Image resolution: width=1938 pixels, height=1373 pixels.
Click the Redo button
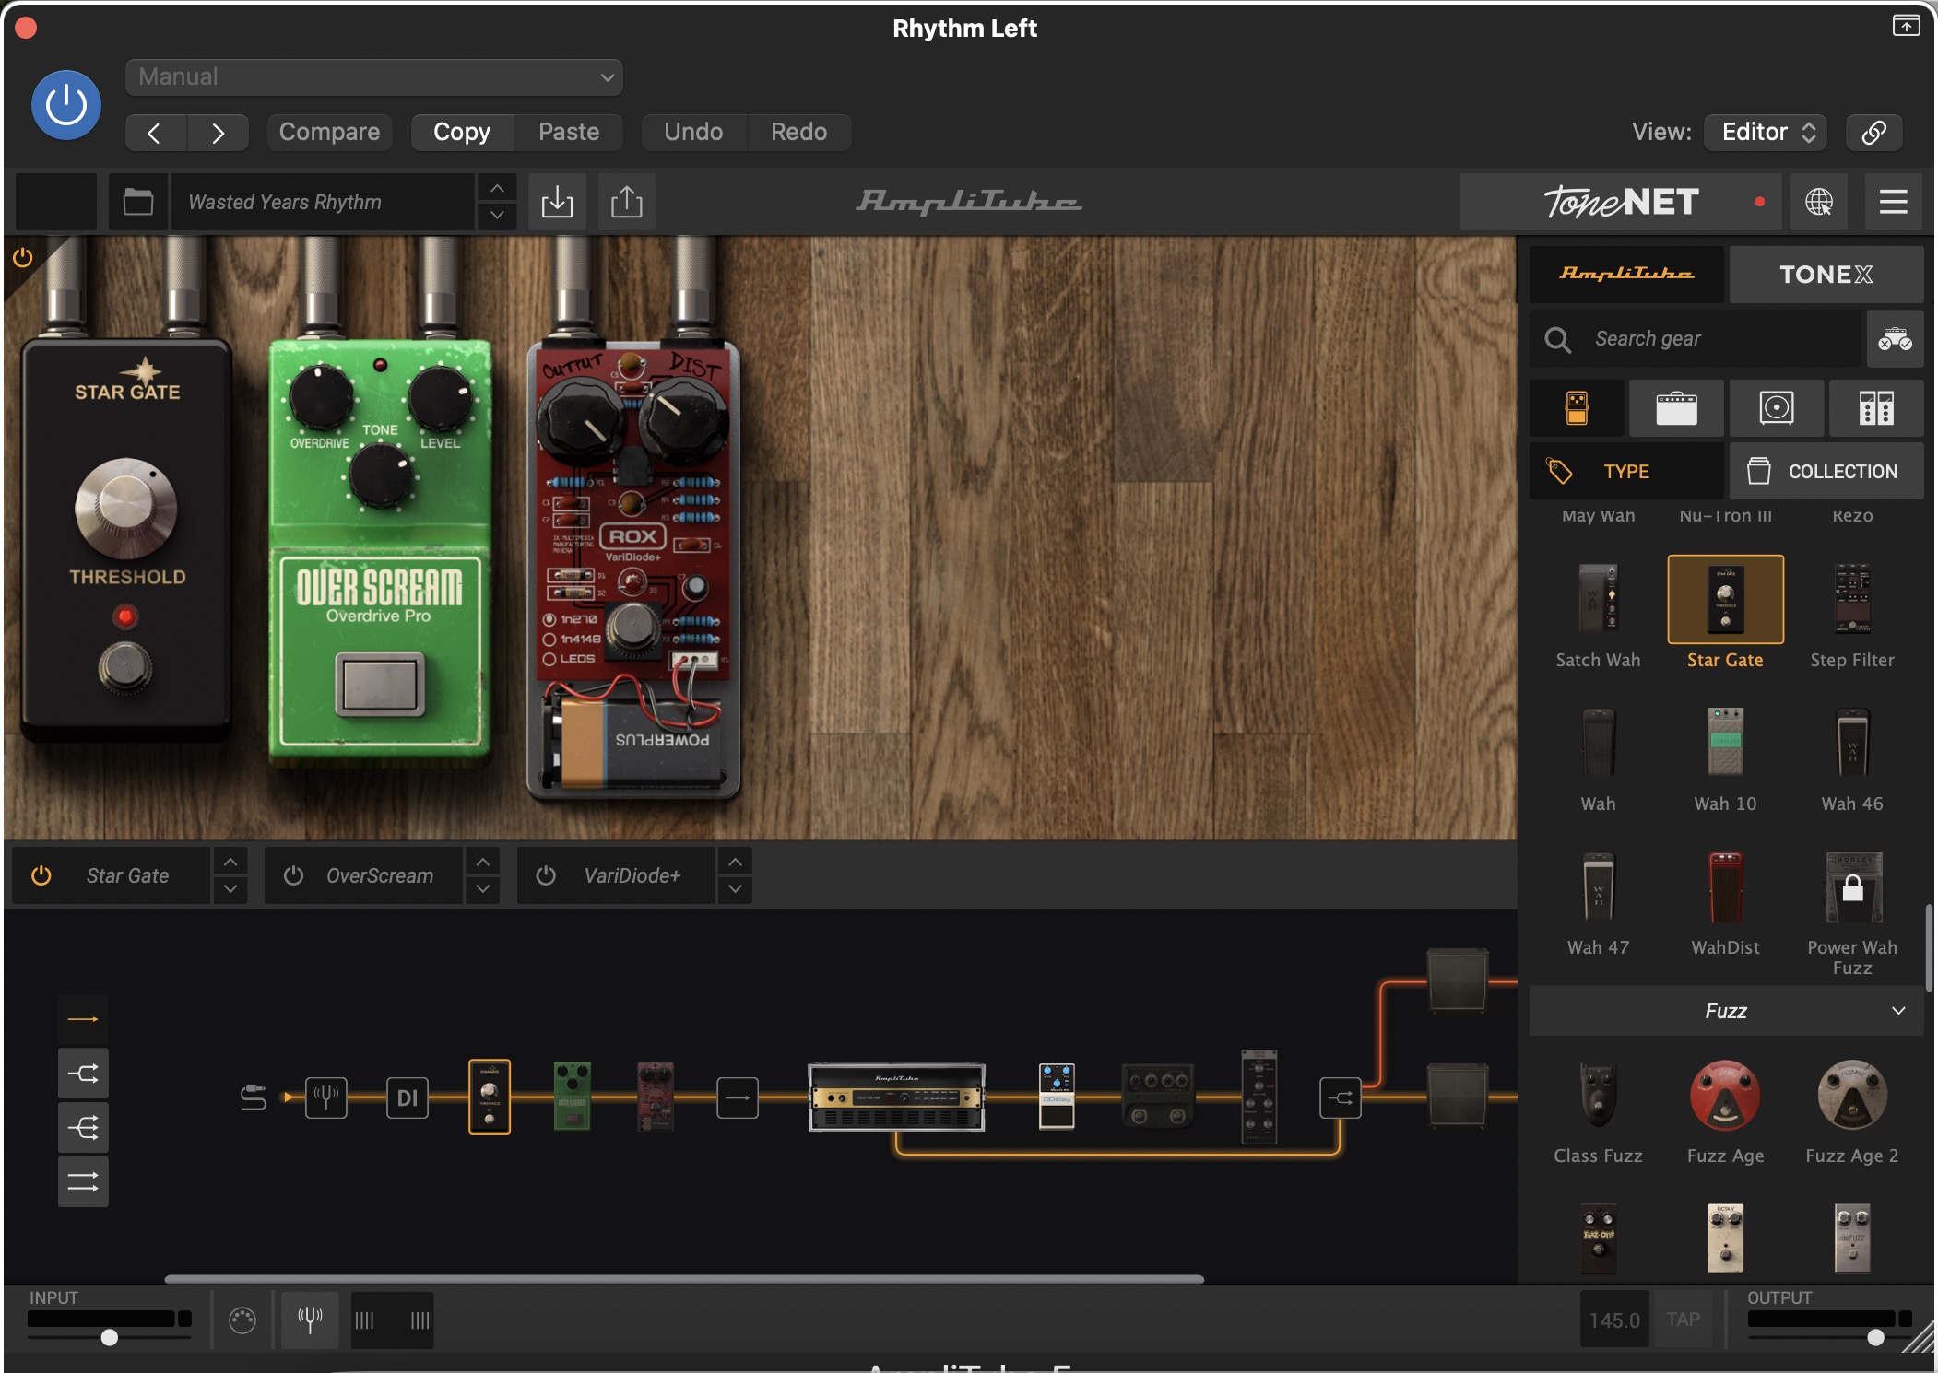(798, 132)
